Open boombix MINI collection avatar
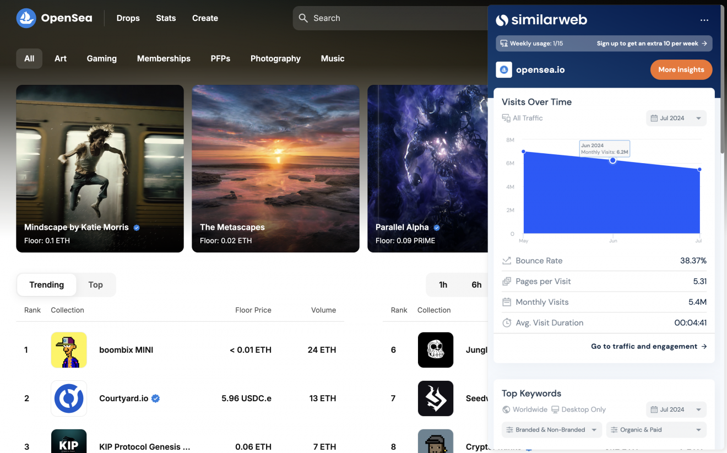The height and width of the screenshot is (453, 727). pos(69,350)
